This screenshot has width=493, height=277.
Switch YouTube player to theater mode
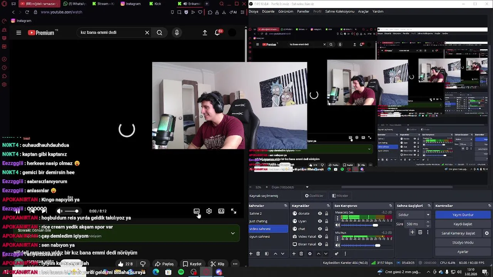pos(221,211)
